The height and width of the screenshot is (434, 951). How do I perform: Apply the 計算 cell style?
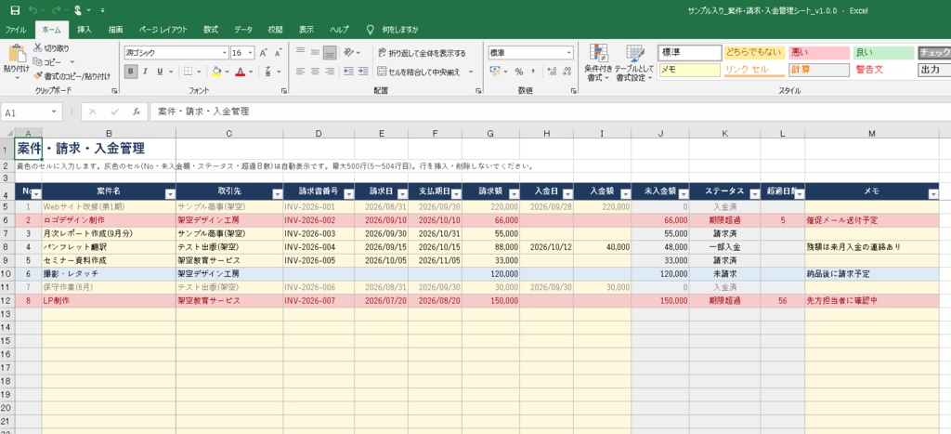click(819, 70)
